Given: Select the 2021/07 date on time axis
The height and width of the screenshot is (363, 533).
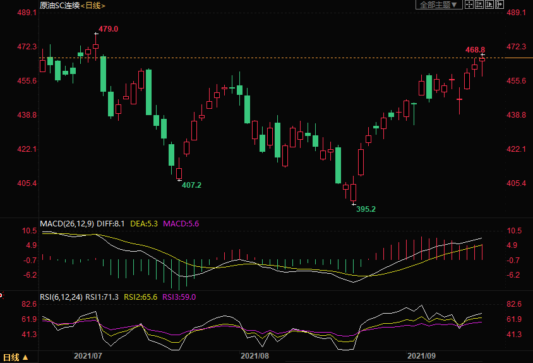Looking at the screenshot, I should [x=88, y=356].
